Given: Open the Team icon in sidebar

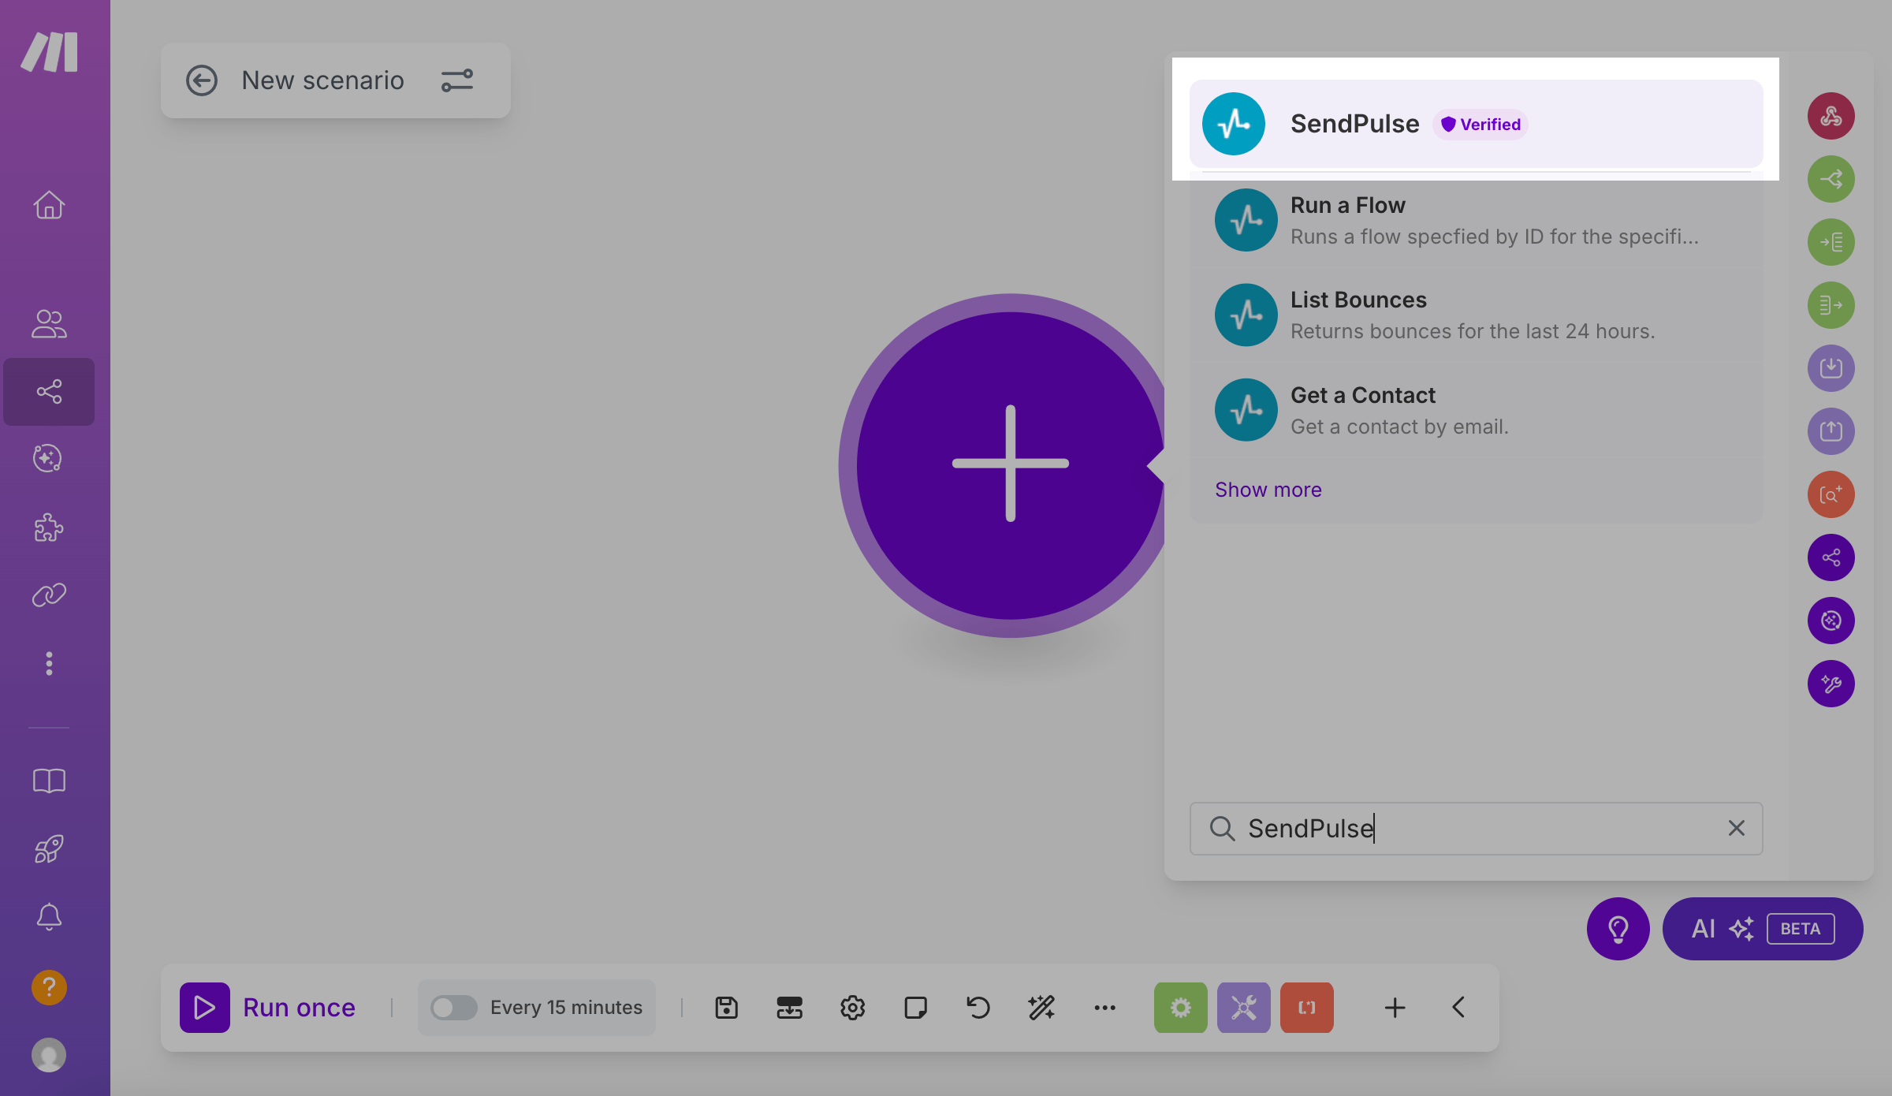Looking at the screenshot, I should coord(49,323).
